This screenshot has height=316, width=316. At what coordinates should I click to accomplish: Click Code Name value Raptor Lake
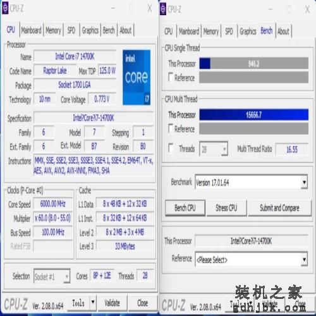point(55,71)
